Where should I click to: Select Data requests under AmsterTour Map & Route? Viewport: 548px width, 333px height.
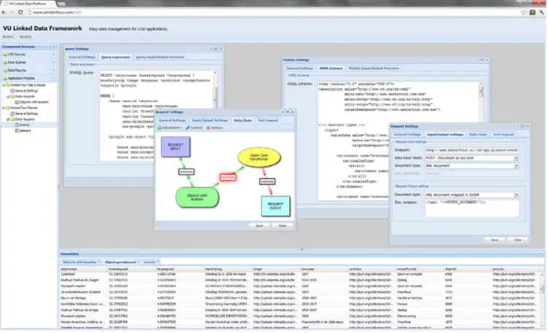coord(25,96)
